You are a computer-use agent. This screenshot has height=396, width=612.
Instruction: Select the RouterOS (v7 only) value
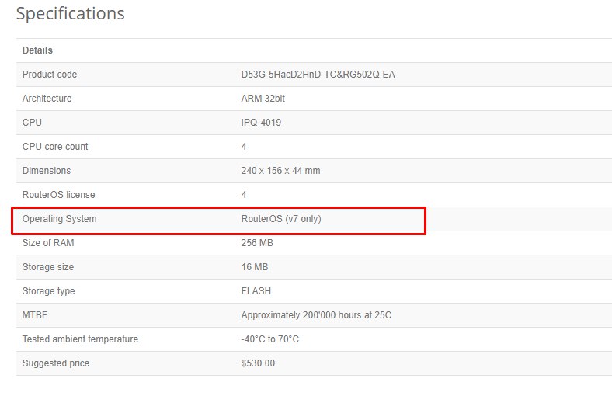tap(281, 219)
